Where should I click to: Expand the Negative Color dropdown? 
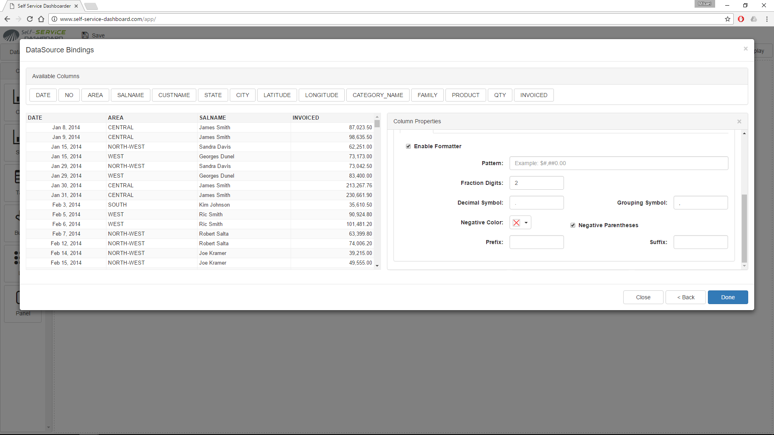point(526,222)
